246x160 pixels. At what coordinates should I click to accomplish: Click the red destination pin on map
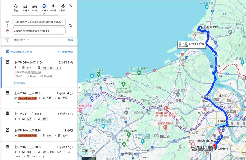click(215, 146)
